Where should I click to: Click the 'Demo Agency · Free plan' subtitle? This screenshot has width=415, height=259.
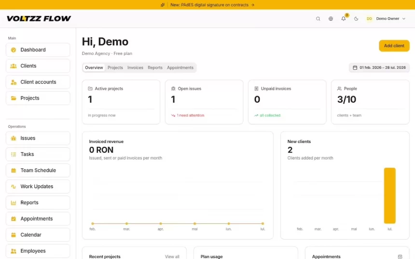[107, 53]
